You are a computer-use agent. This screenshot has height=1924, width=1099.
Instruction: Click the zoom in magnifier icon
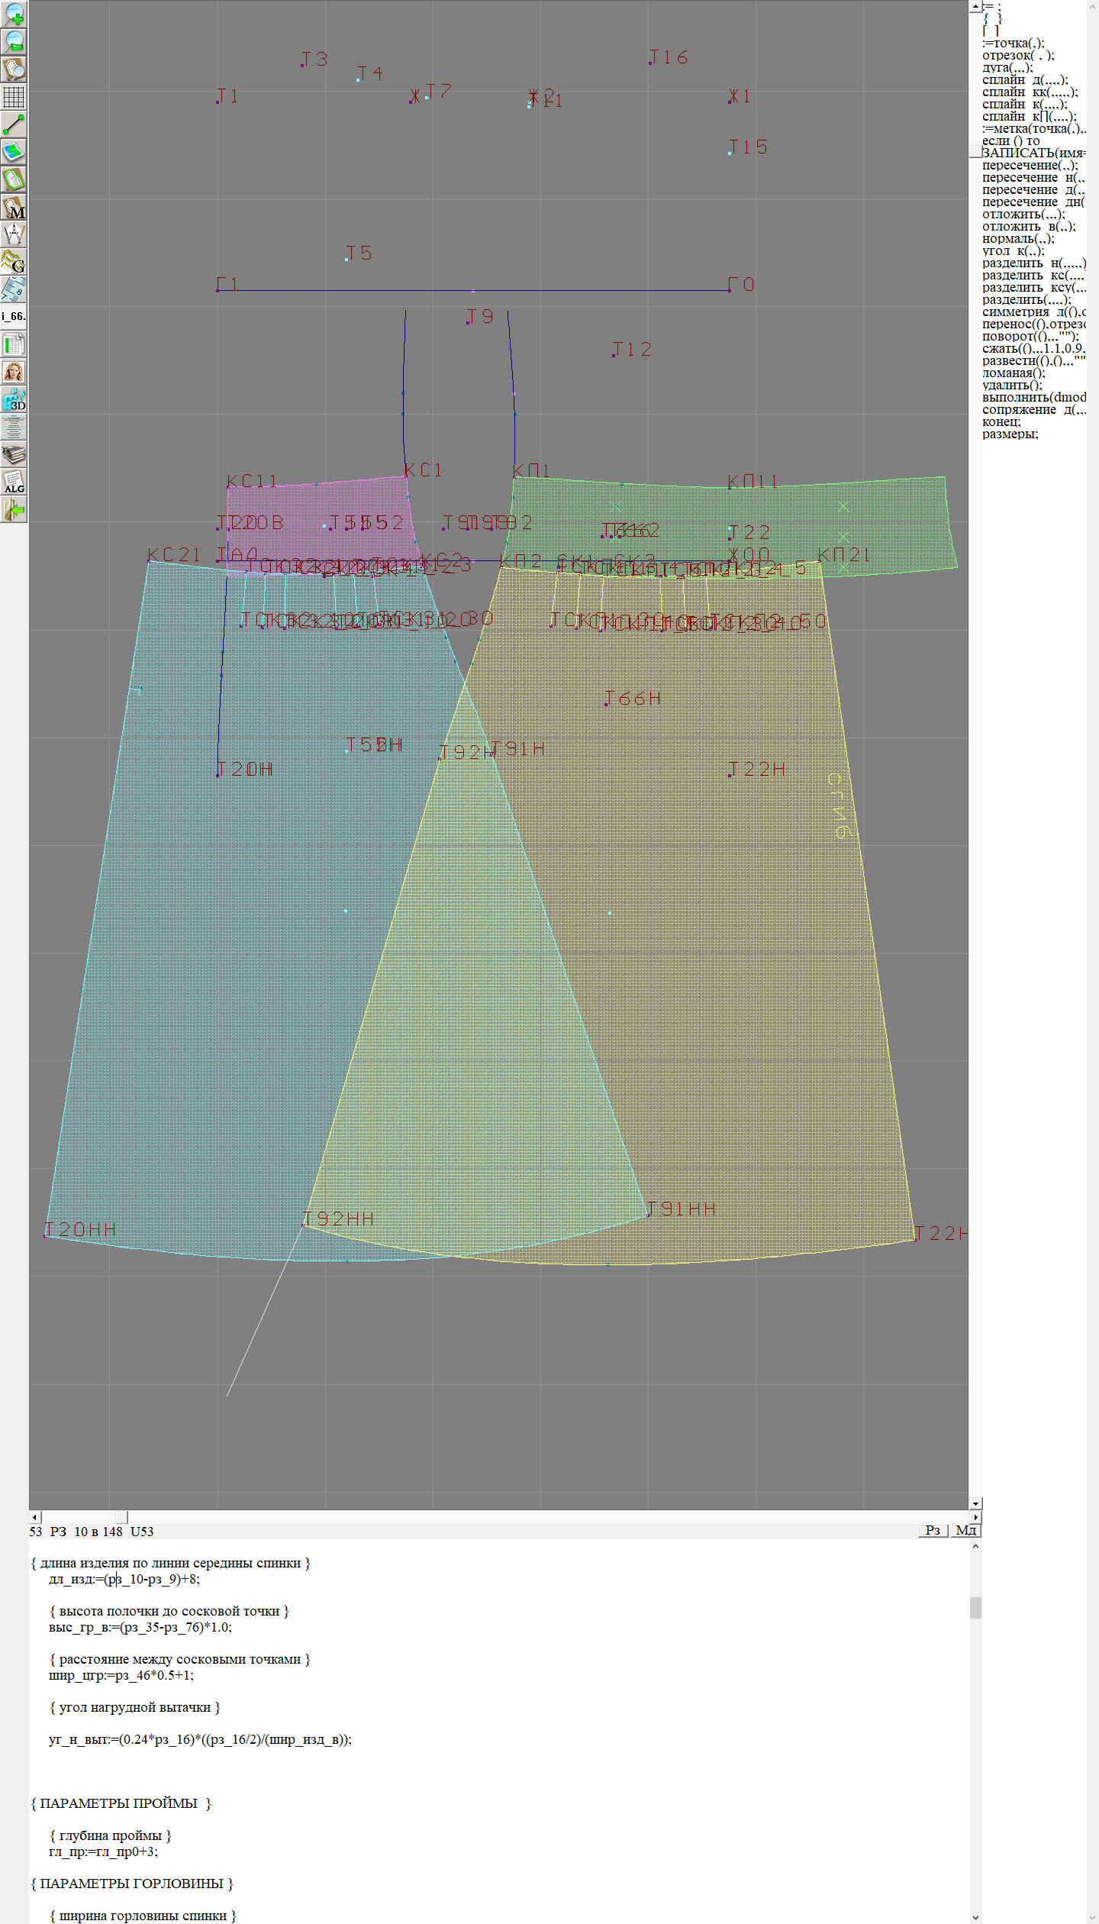[14, 14]
